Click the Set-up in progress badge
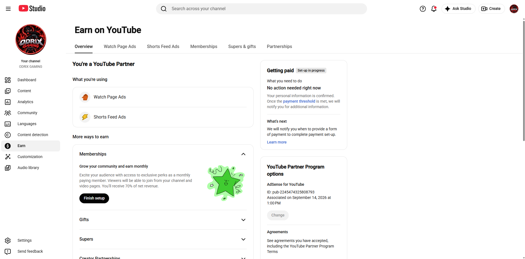The image size is (525, 259). (311, 71)
